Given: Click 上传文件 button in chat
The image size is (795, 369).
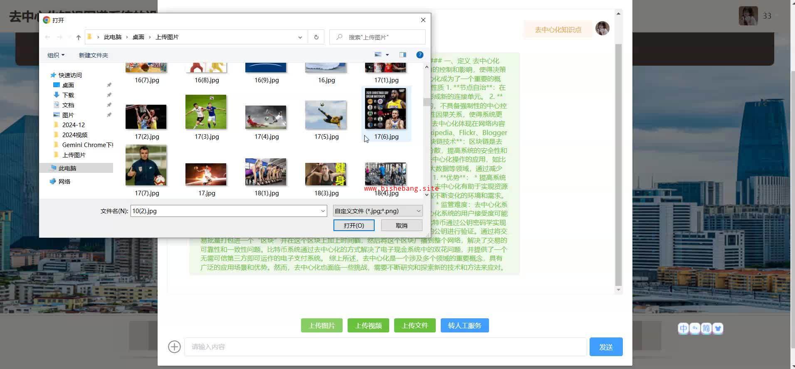Looking at the screenshot, I should click(415, 325).
